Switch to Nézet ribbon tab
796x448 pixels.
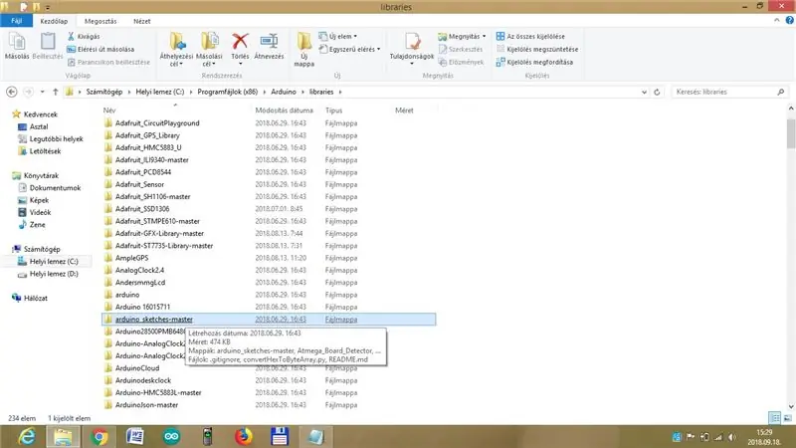[141, 21]
